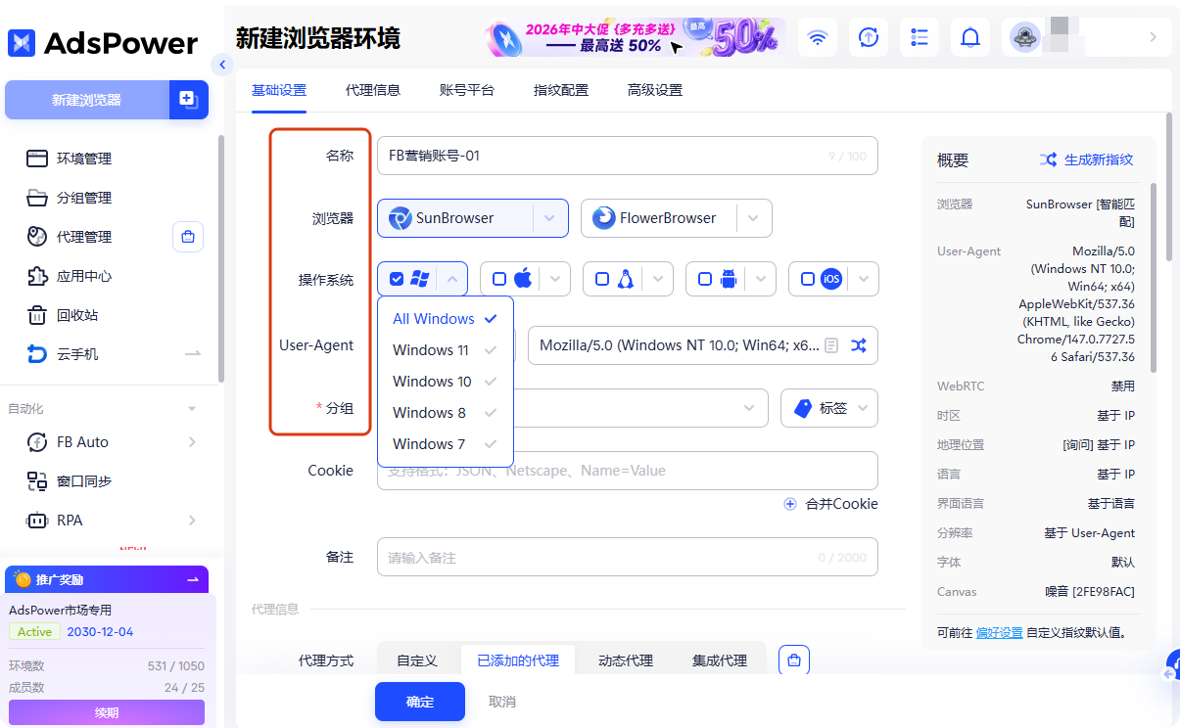Click the AdsPower logo
This screenshot has width=1180, height=728.
point(103,42)
